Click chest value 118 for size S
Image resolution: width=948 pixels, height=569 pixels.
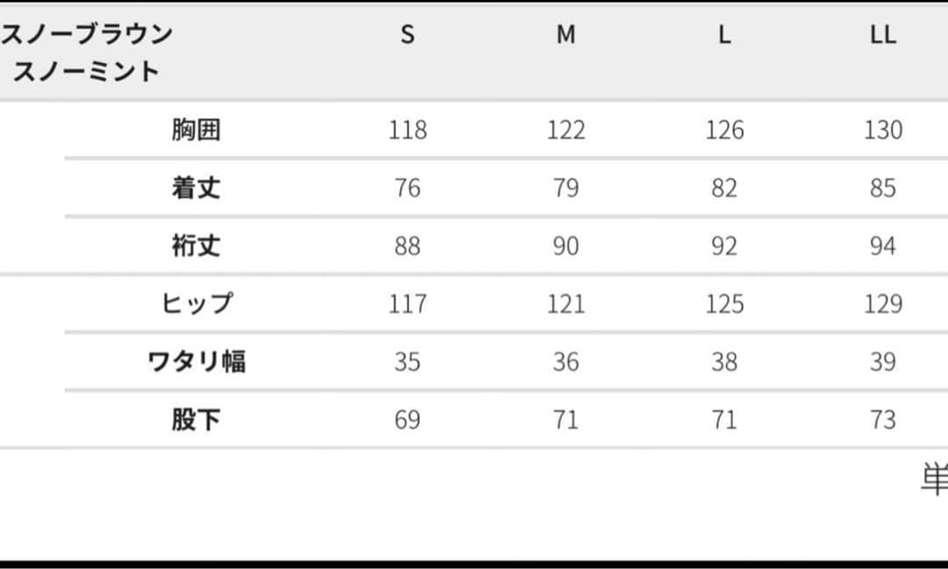click(407, 130)
